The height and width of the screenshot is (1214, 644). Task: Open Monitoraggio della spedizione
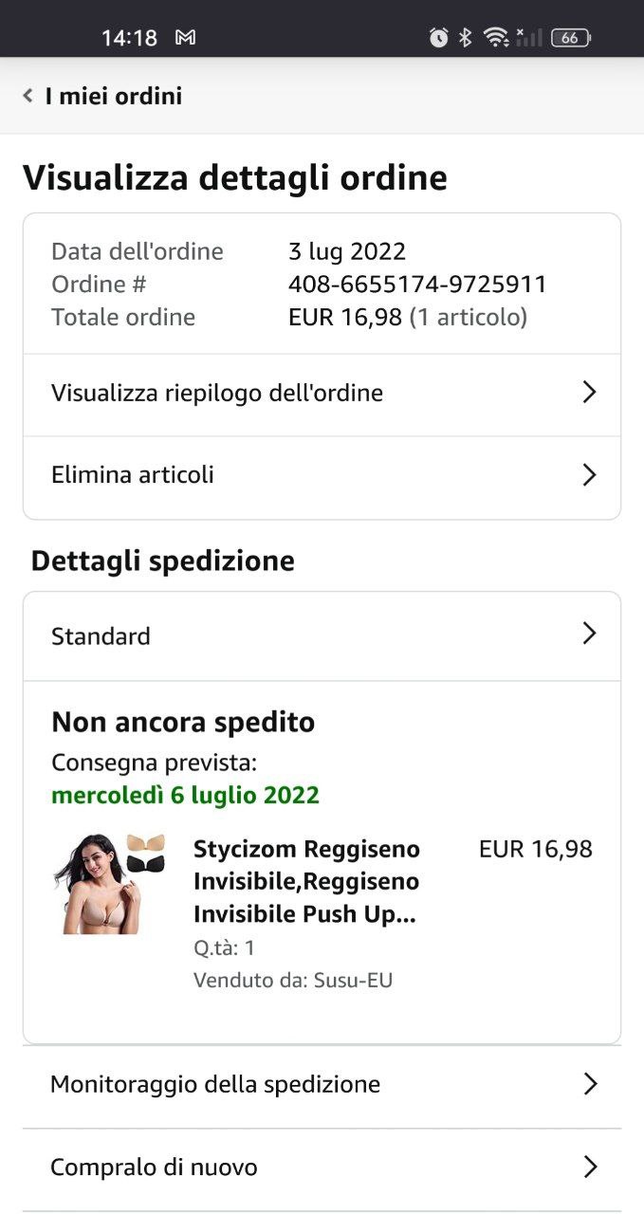tap(215, 1084)
